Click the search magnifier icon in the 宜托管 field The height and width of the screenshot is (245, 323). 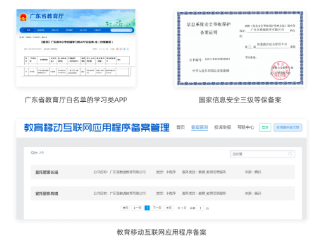click(x=290, y=154)
